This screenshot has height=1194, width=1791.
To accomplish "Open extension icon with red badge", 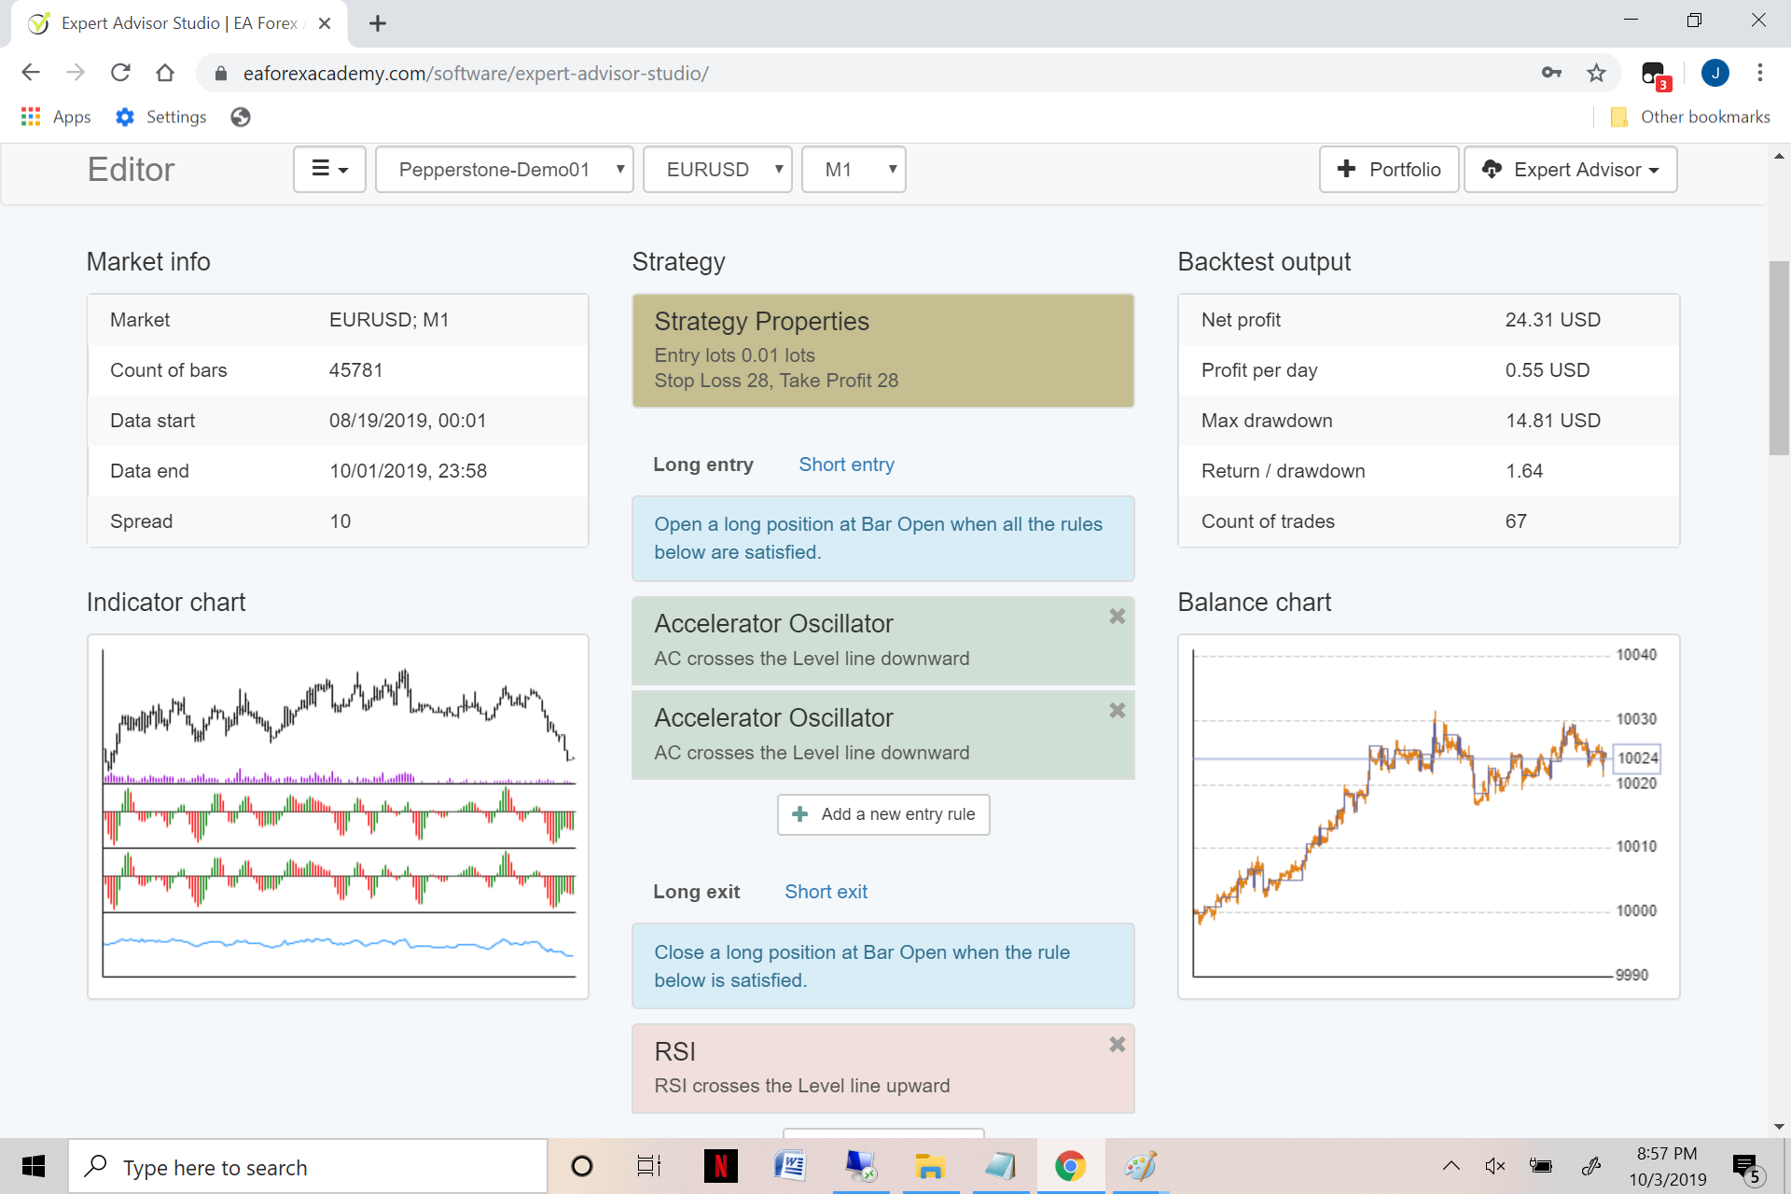I will pos(1656,75).
